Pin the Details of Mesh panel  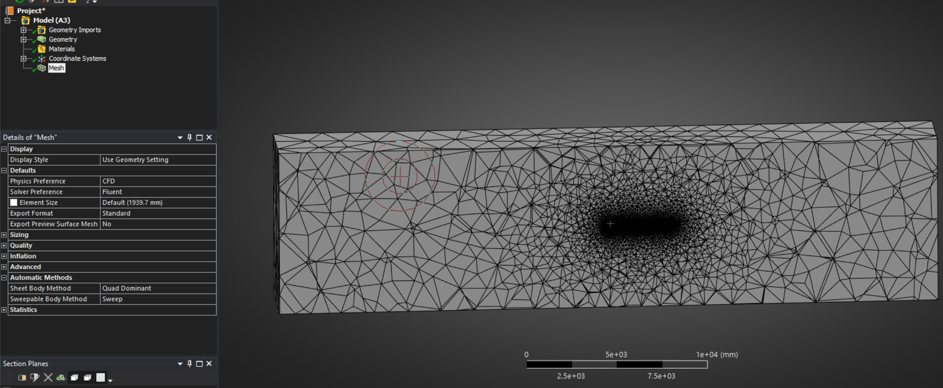pos(190,137)
